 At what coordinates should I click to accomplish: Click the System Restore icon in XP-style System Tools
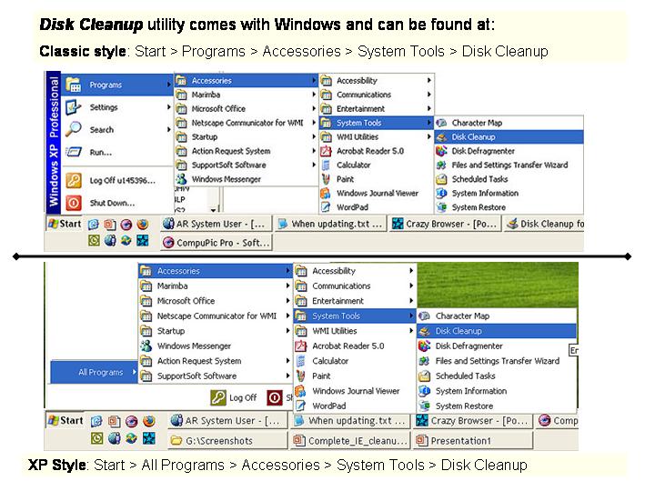(425, 406)
